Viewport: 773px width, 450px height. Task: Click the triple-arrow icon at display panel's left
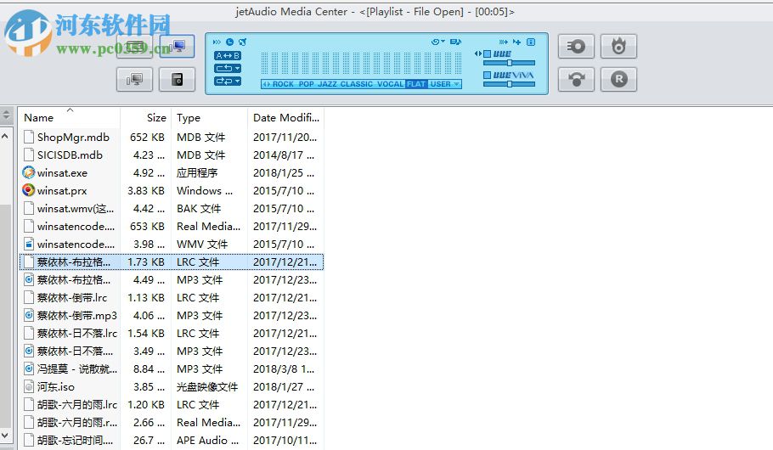pyautogui.click(x=217, y=42)
